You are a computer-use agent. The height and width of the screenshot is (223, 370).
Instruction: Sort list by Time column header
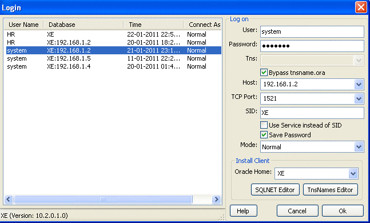pos(154,25)
